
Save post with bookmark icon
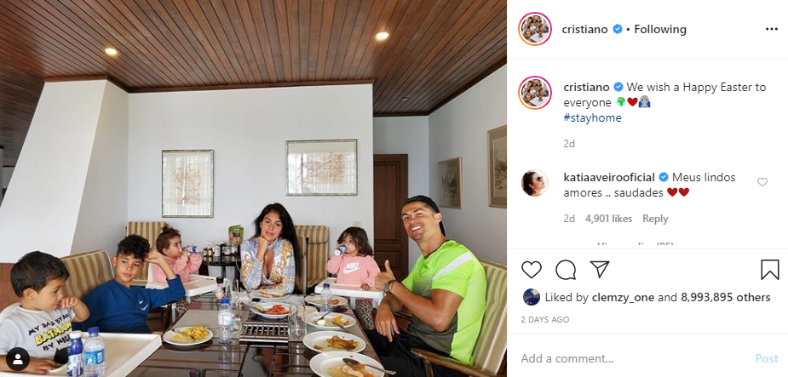(x=769, y=270)
